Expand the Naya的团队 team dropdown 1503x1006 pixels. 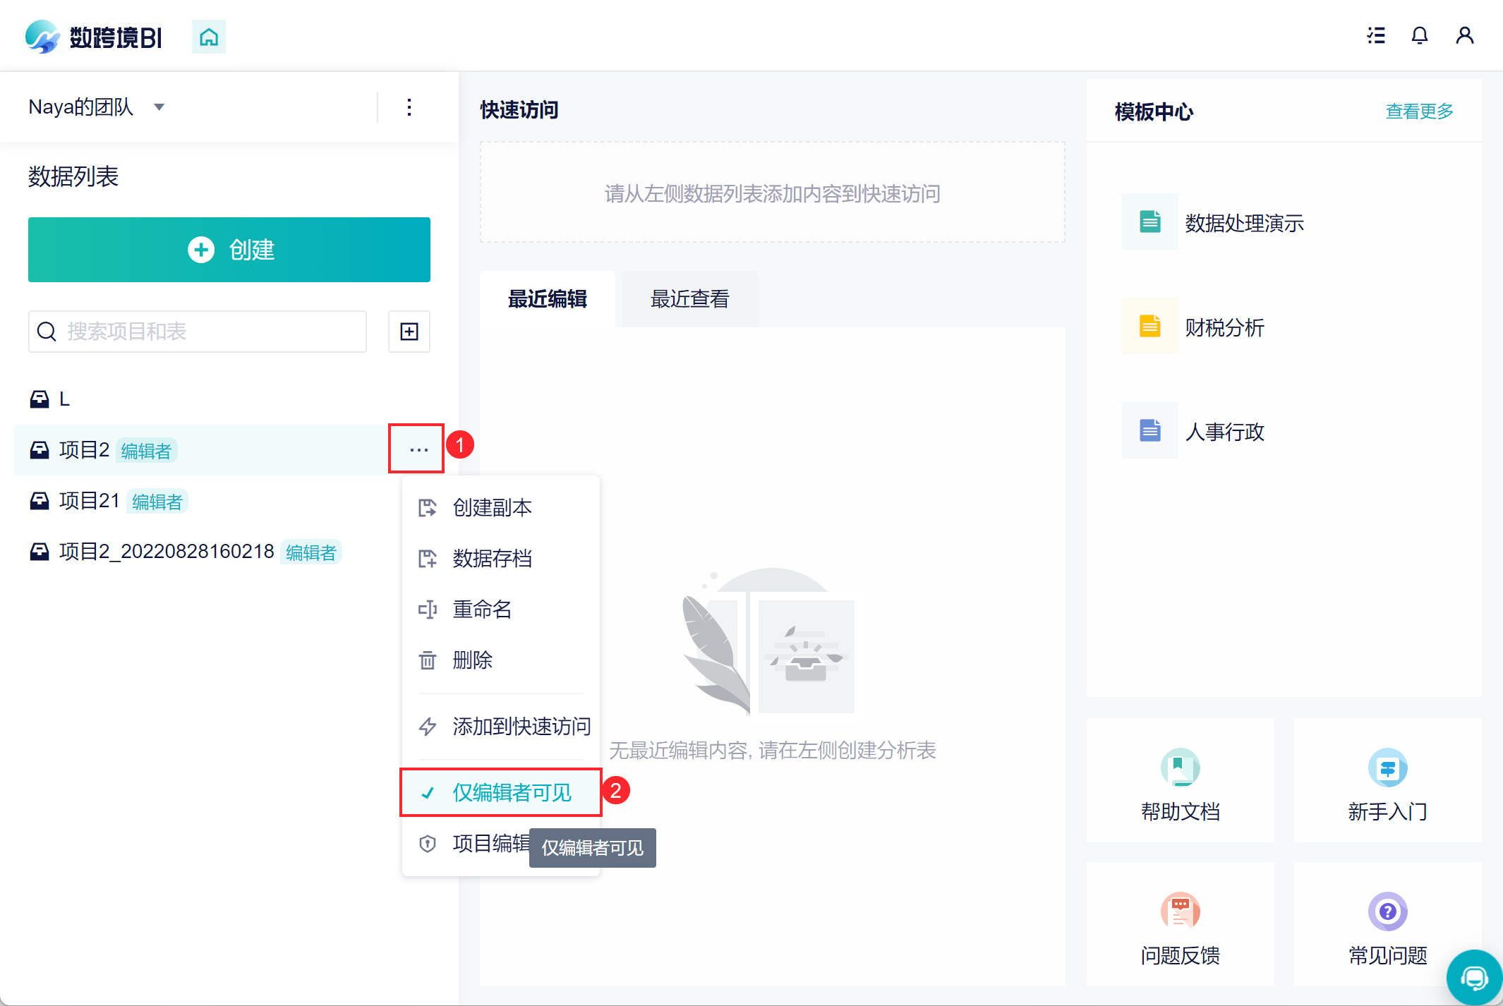159,107
